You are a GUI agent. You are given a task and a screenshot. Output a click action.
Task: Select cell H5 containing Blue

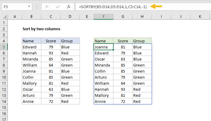(x=142, y=47)
